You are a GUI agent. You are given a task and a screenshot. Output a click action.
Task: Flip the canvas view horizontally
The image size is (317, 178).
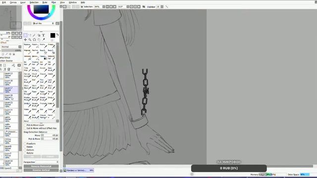point(144,6)
